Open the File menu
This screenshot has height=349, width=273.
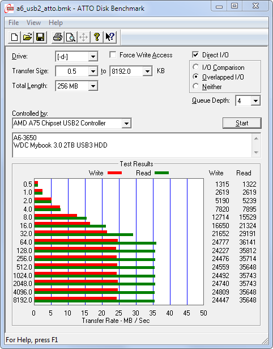click(x=14, y=23)
